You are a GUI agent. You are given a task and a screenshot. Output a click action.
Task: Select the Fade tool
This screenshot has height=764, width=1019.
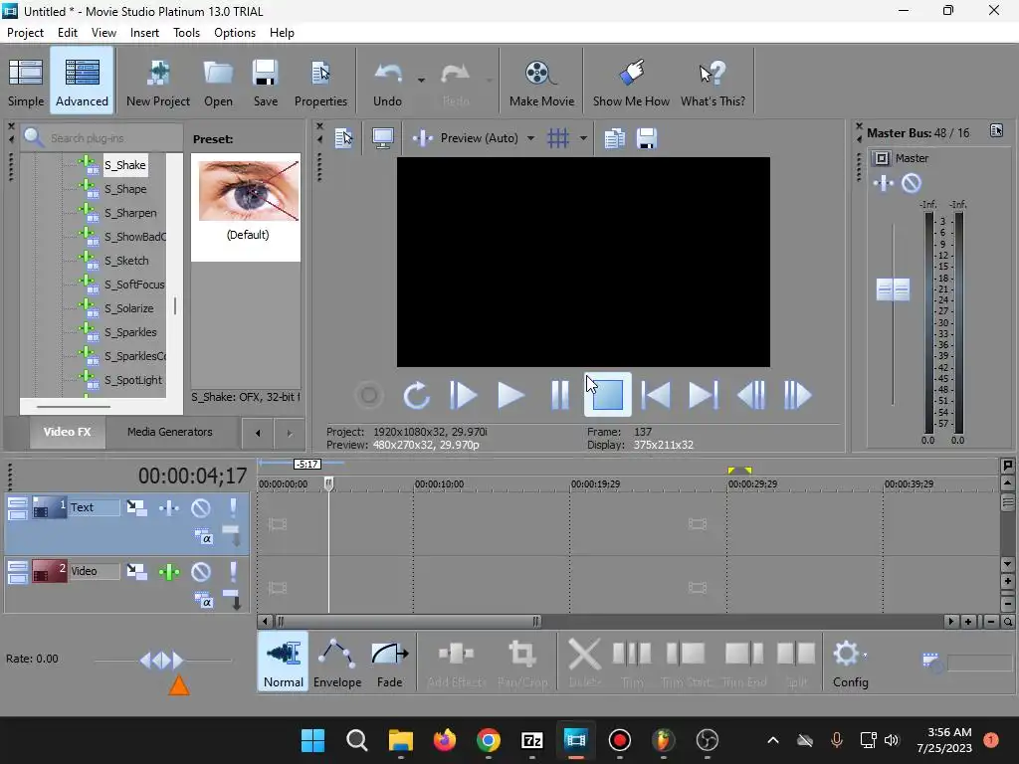pos(389,662)
